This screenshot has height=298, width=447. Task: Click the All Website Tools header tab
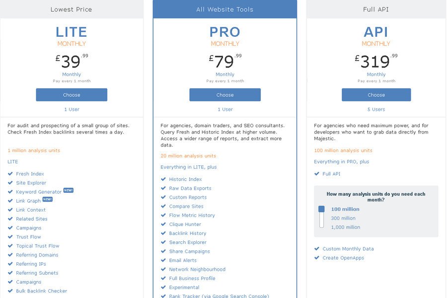pos(225,9)
